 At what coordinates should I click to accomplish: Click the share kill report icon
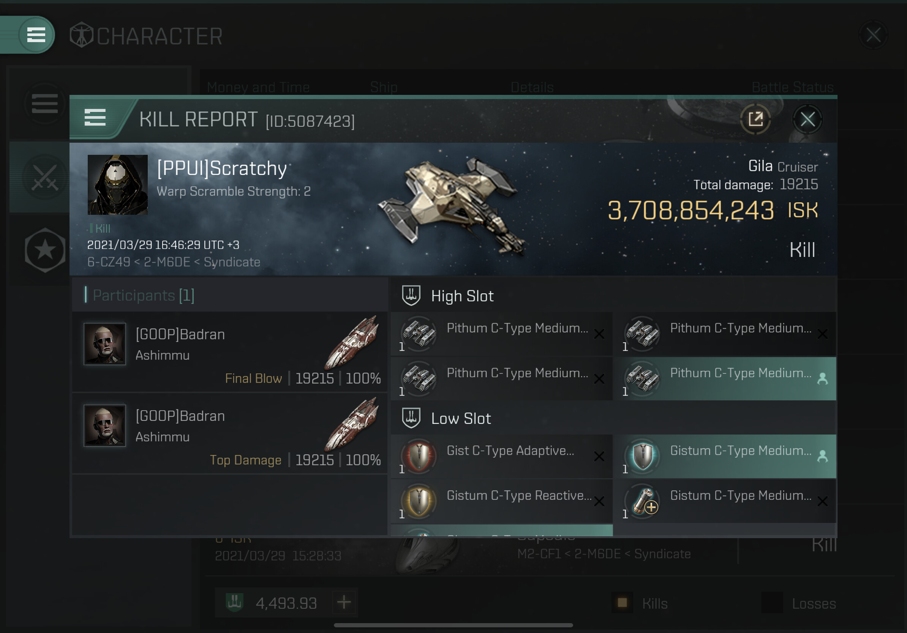(x=755, y=119)
